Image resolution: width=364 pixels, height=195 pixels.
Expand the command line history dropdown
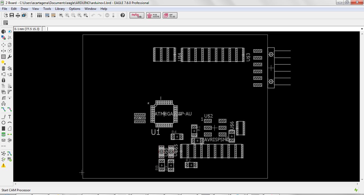click(362, 29)
